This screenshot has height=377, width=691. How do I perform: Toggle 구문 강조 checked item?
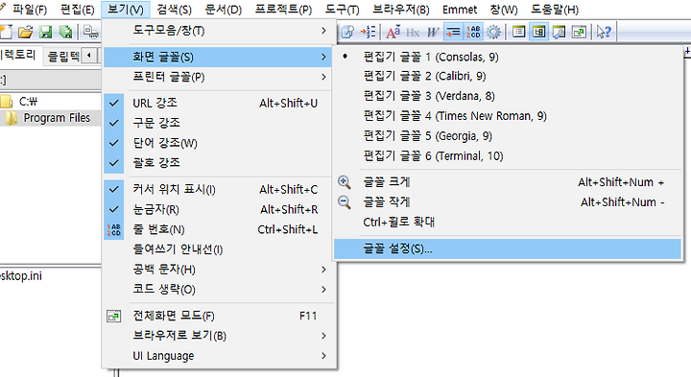pos(219,123)
